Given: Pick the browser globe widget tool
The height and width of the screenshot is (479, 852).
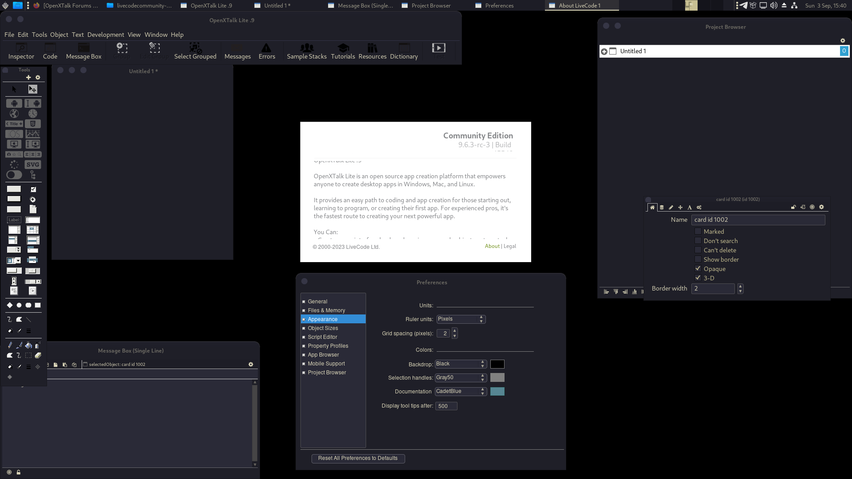Looking at the screenshot, I should pos(14,114).
